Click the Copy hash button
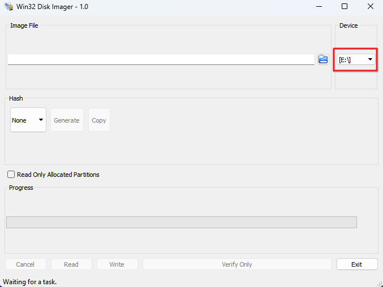Viewport: 383px width, 287px height. pos(99,120)
